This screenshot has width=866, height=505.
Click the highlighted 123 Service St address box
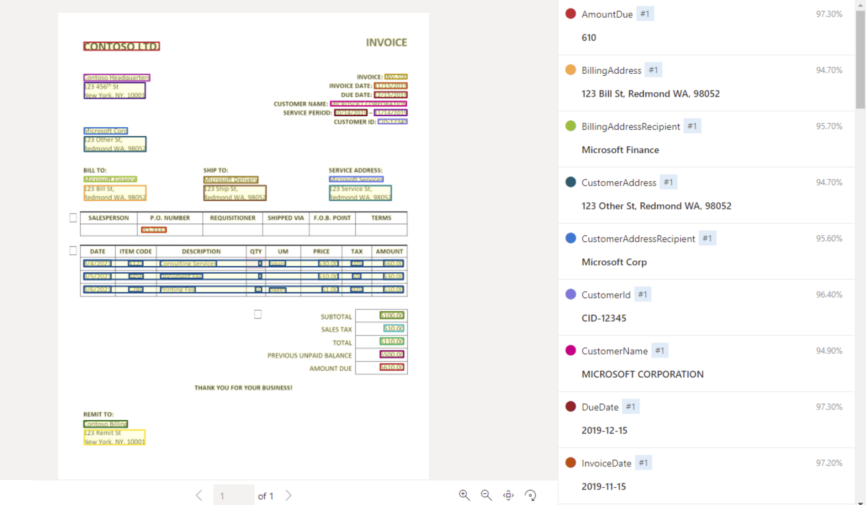pos(360,193)
